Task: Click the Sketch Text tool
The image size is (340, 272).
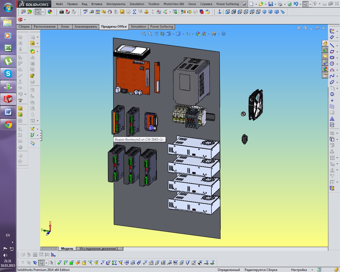Action: (x=332, y=119)
